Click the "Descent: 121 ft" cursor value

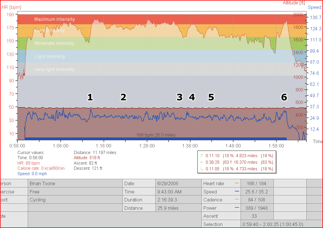88,168
